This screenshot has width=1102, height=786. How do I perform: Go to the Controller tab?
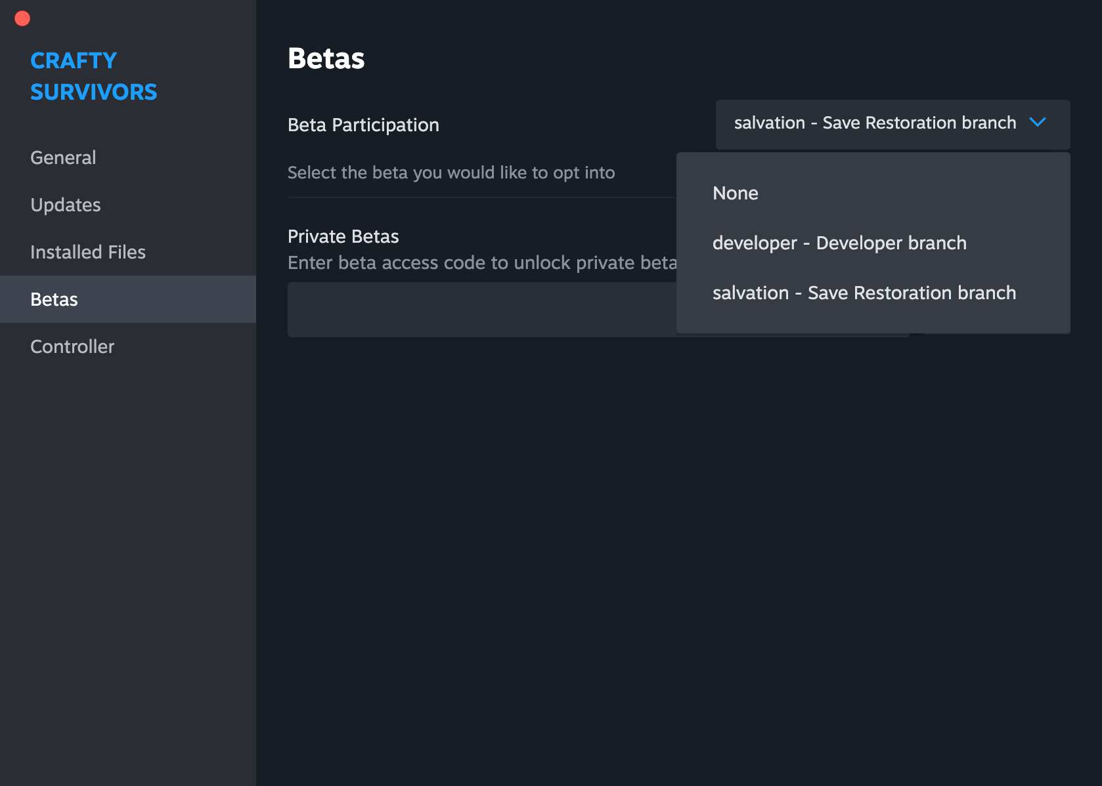point(128,346)
